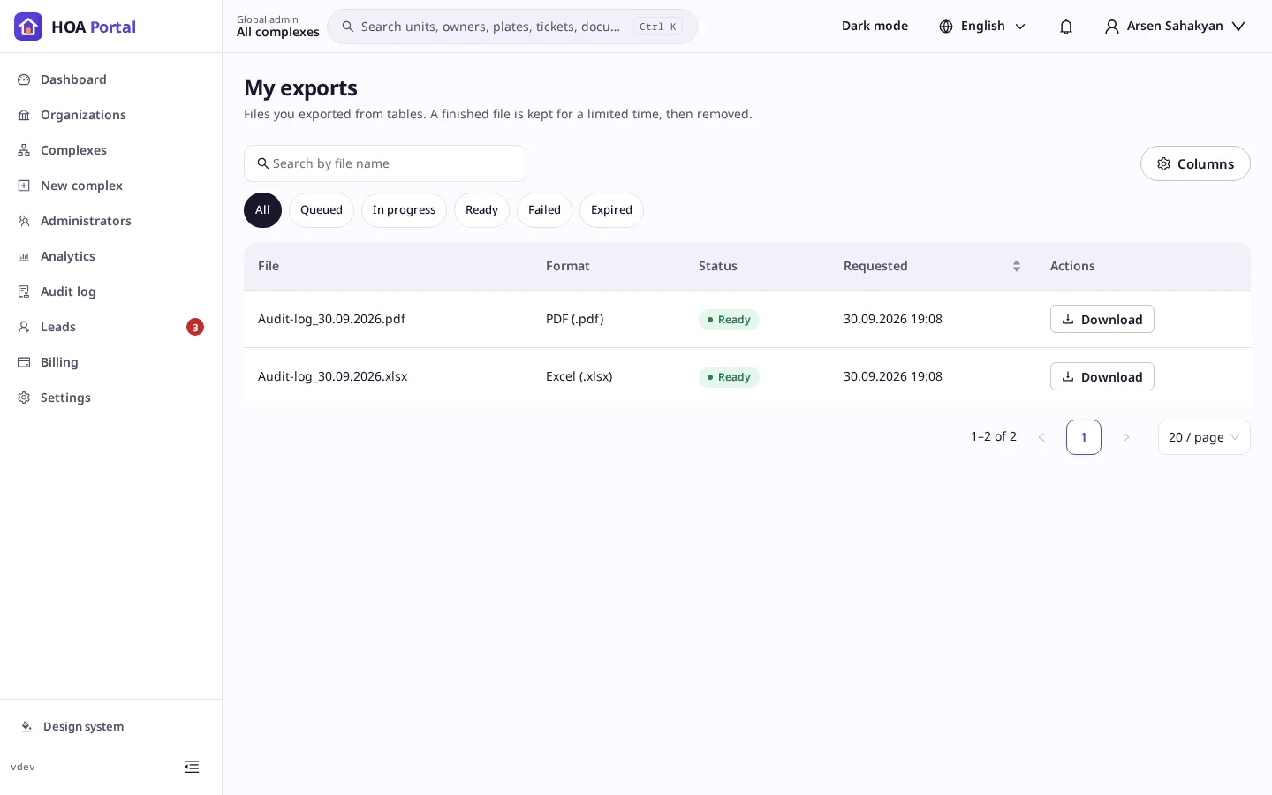1272x795 pixels.
Task: Open the Audit log page
Action: [110, 291]
